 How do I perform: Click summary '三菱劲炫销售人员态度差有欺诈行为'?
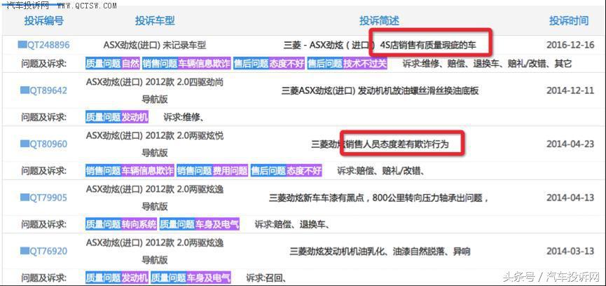[x=380, y=144]
